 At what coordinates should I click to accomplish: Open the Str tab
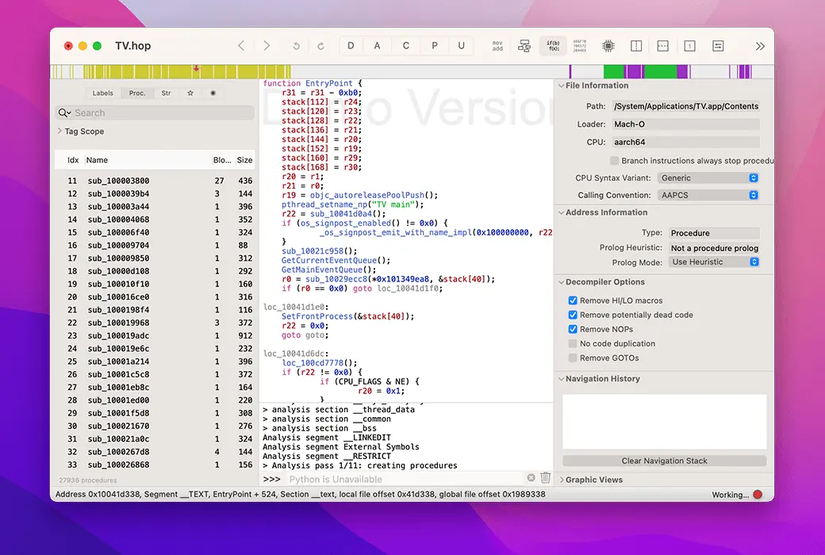(x=167, y=93)
